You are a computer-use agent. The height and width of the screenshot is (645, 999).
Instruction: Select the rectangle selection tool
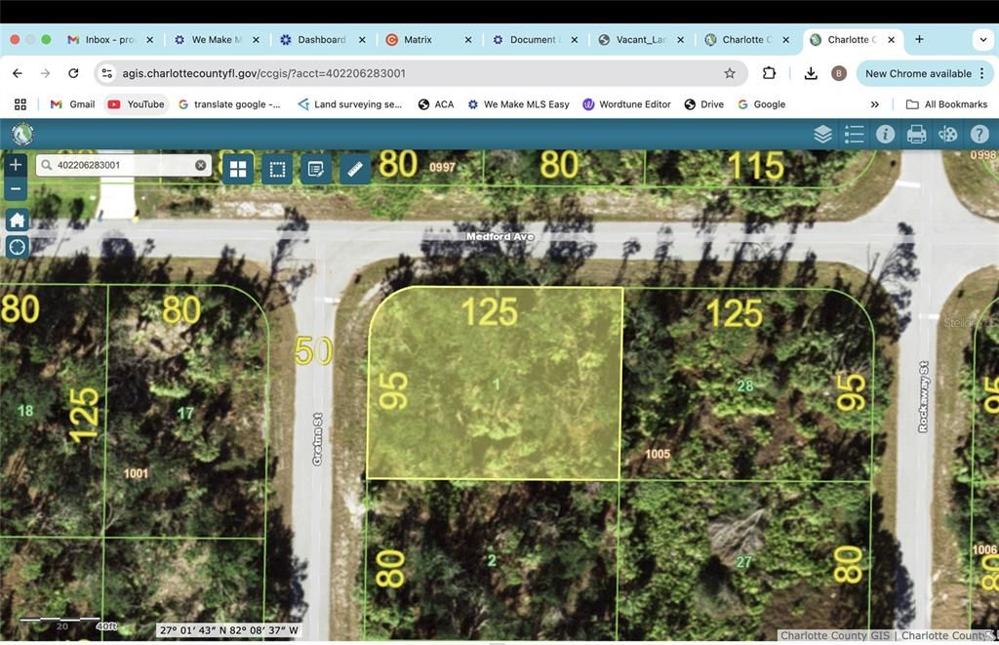277,168
